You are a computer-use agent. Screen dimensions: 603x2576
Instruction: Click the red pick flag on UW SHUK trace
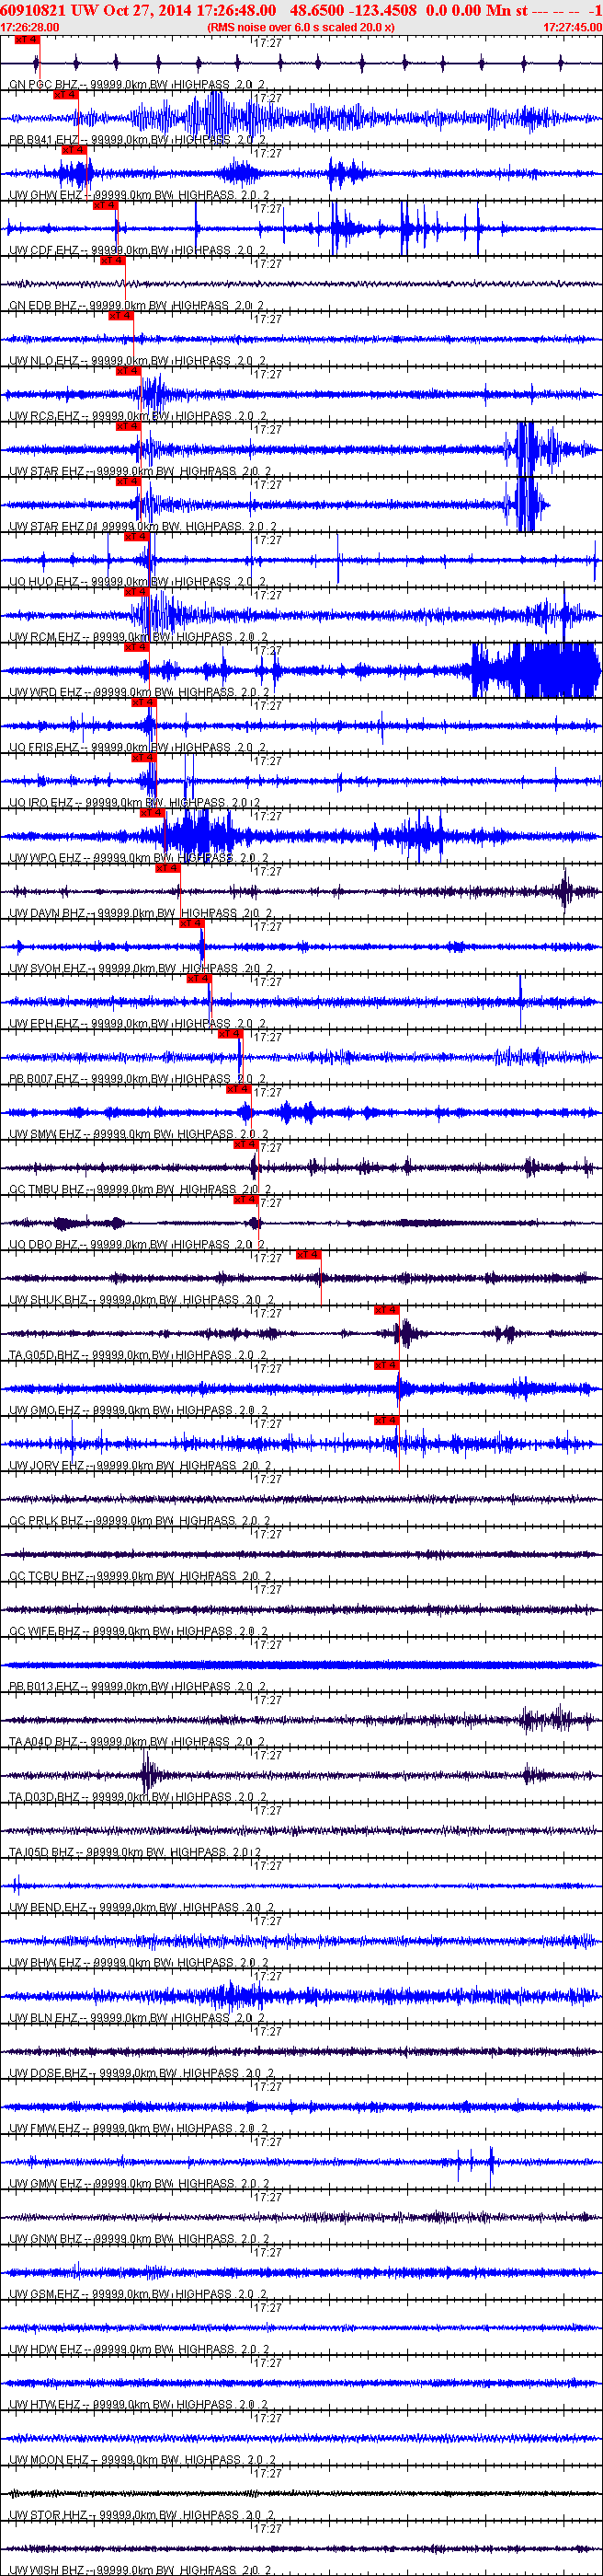click(309, 1254)
